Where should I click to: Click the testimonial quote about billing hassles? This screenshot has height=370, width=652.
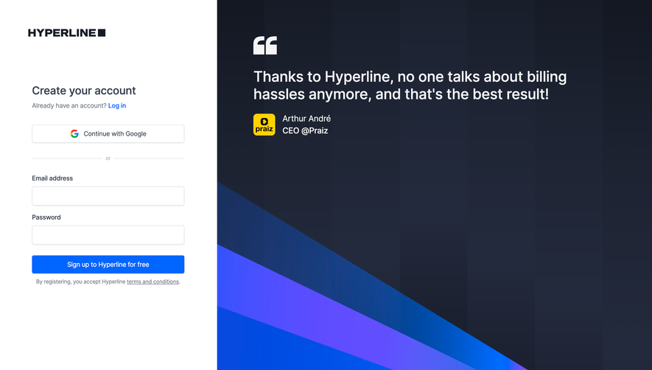click(x=410, y=85)
